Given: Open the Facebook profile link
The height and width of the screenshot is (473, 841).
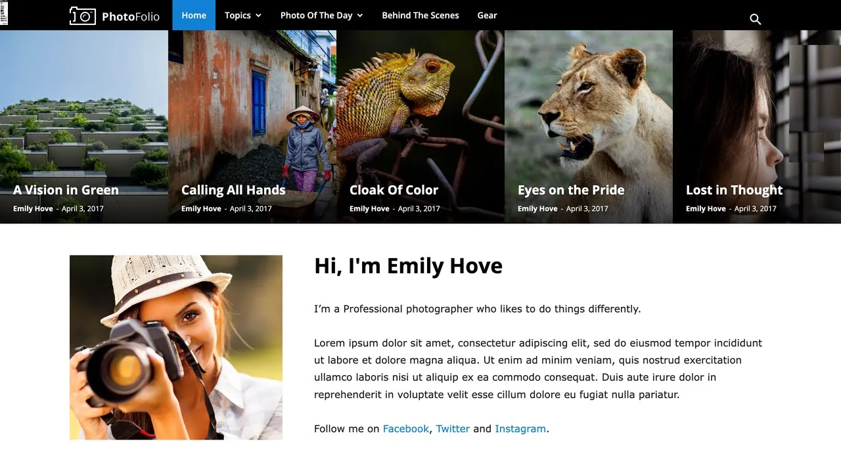Looking at the screenshot, I should pyautogui.click(x=406, y=428).
